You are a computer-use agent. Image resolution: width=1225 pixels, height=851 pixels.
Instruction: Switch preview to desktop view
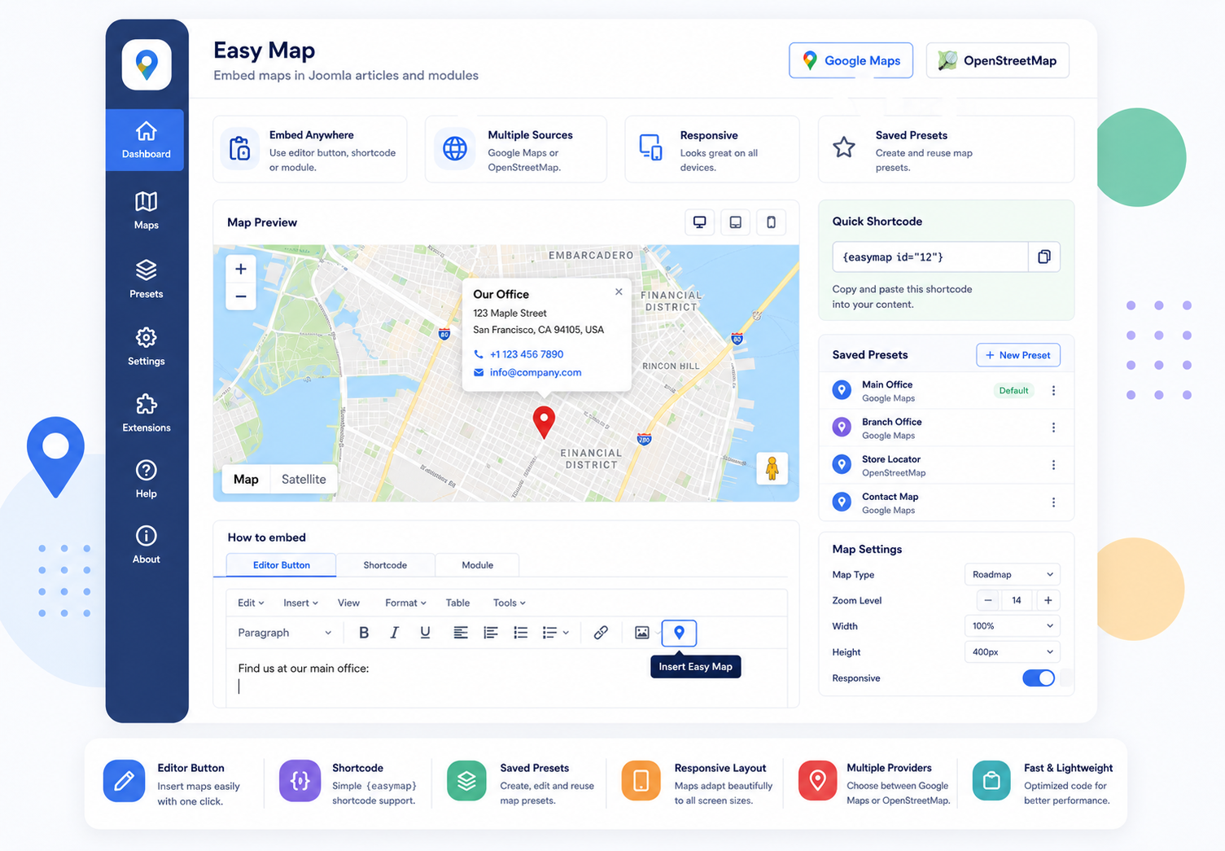click(x=699, y=222)
